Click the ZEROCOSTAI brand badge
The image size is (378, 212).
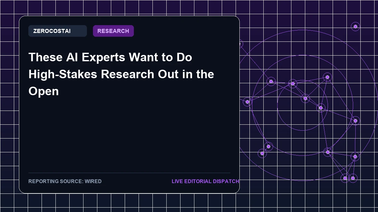coord(57,31)
